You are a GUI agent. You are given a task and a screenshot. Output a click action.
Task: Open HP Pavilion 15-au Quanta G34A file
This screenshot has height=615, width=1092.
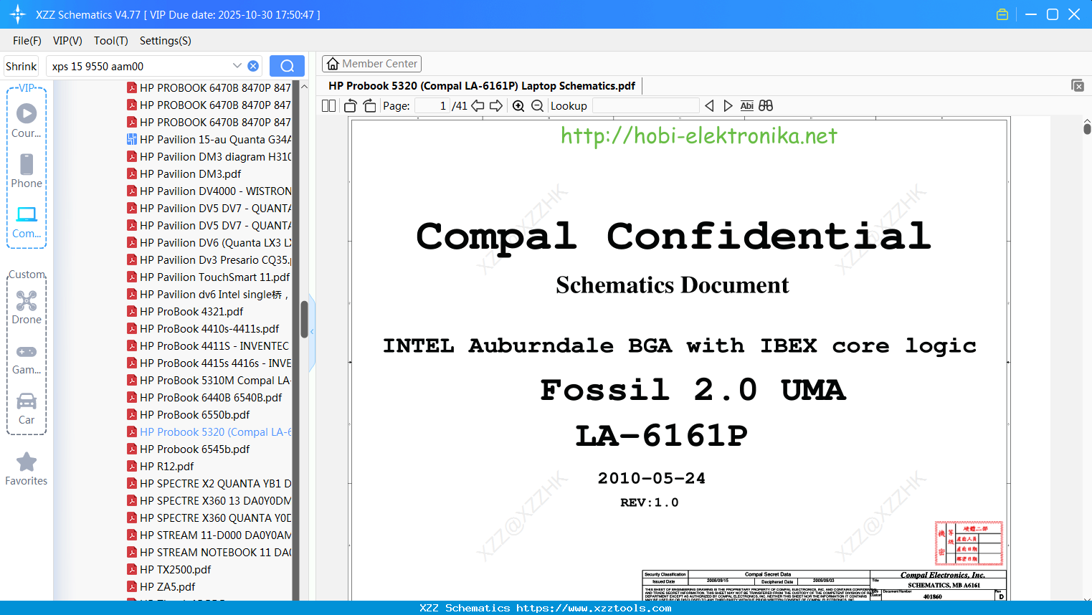pos(209,139)
